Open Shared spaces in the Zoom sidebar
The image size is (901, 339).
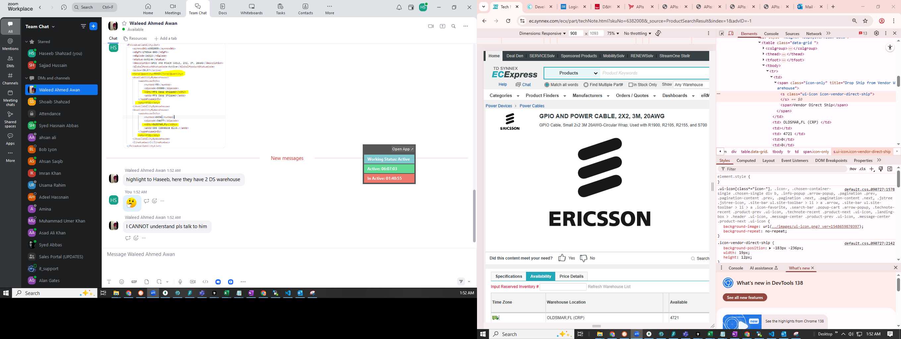pos(11,120)
